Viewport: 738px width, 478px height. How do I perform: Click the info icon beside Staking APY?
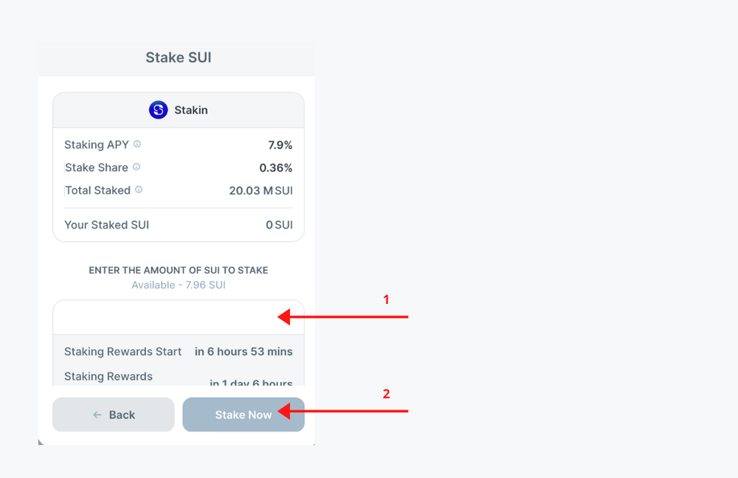tap(138, 142)
